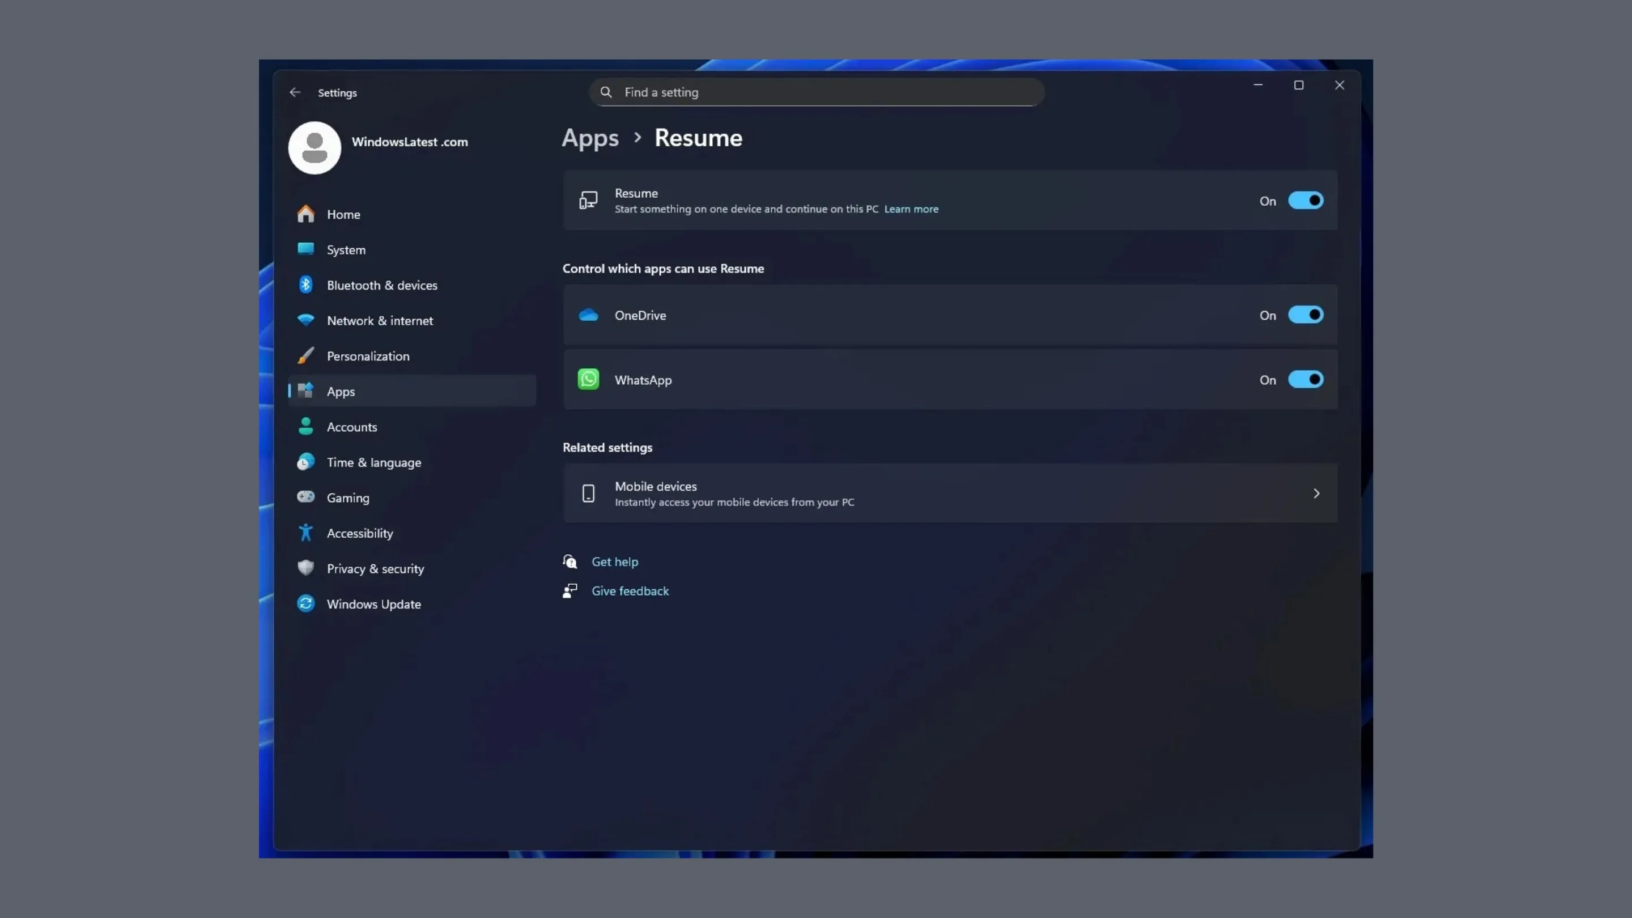
Task: Turn off the Resume feature toggle
Action: tap(1306, 201)
